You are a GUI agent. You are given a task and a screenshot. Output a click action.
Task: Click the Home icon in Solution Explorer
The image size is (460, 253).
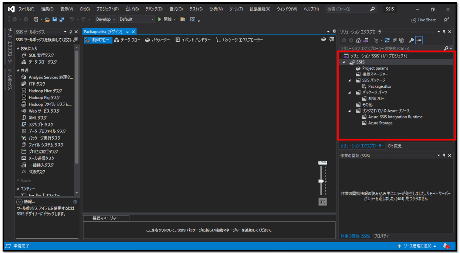point(358,40)
